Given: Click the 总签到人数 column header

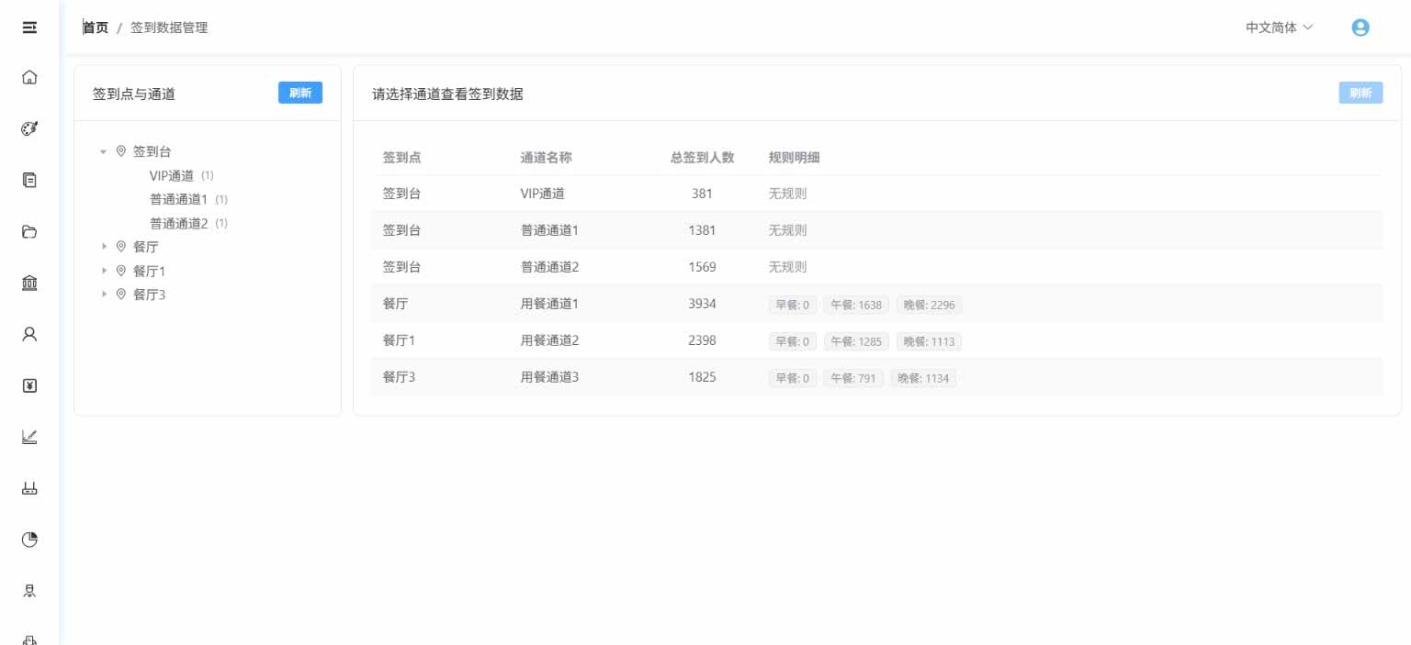Looking at the screenshot, I should 702,158.
